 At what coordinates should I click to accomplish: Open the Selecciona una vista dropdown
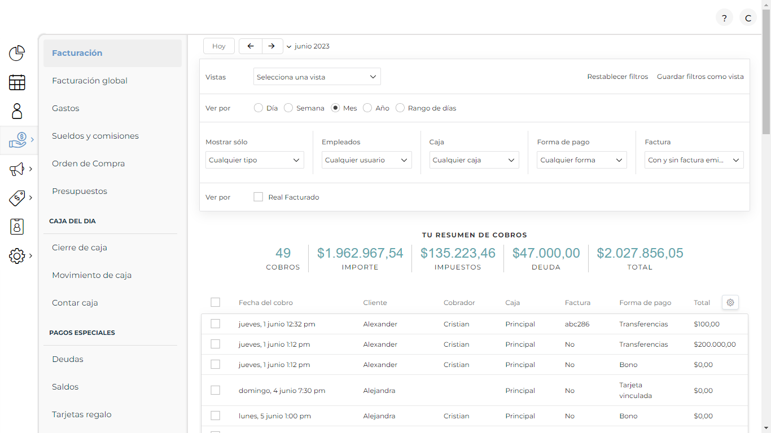click(x=317, y=77)
